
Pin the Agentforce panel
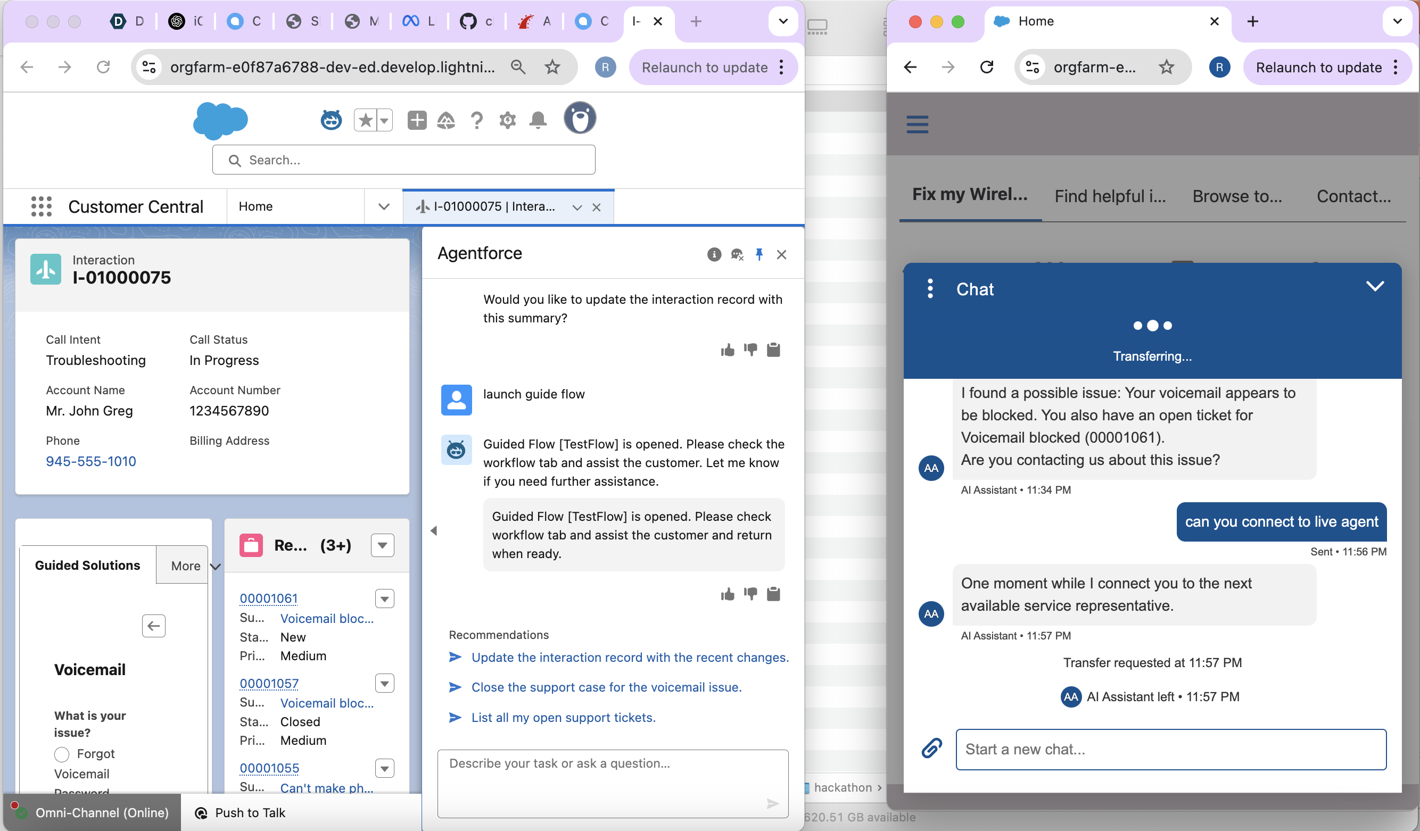pyautogui.click(x=759, y=255)
